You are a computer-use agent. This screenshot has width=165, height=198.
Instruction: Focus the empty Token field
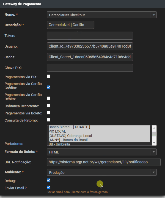pyautogui.click(x=90, y=36)
